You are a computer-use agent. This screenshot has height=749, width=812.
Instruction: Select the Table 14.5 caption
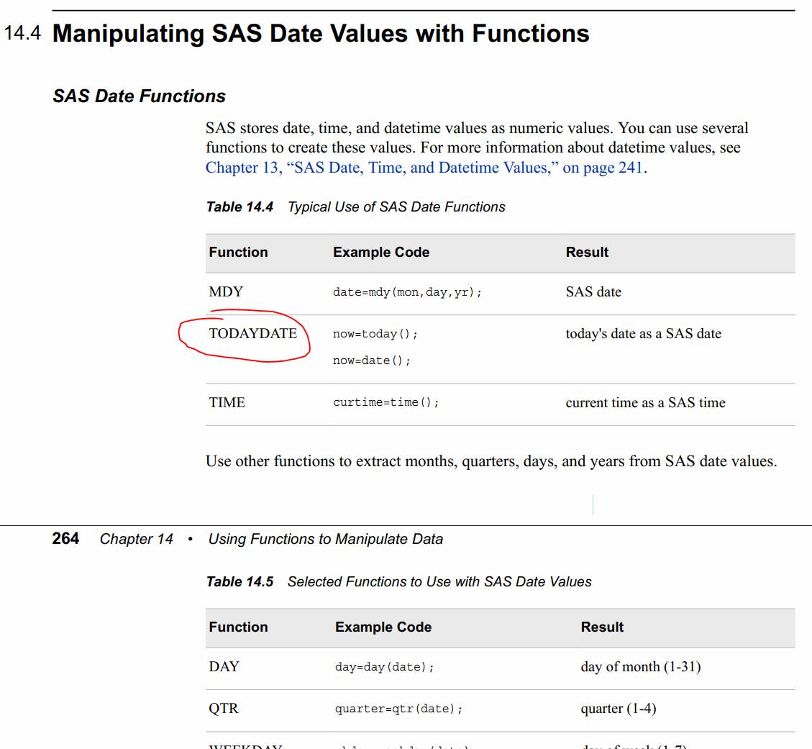[x=398, y=582]
